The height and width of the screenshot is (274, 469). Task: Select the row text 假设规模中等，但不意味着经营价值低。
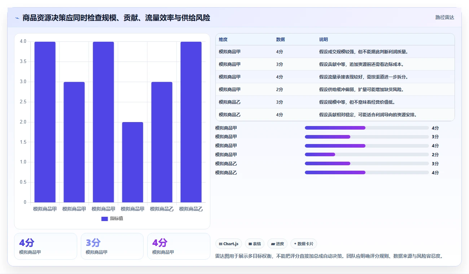pyautogui.click(x=357, y=102)
